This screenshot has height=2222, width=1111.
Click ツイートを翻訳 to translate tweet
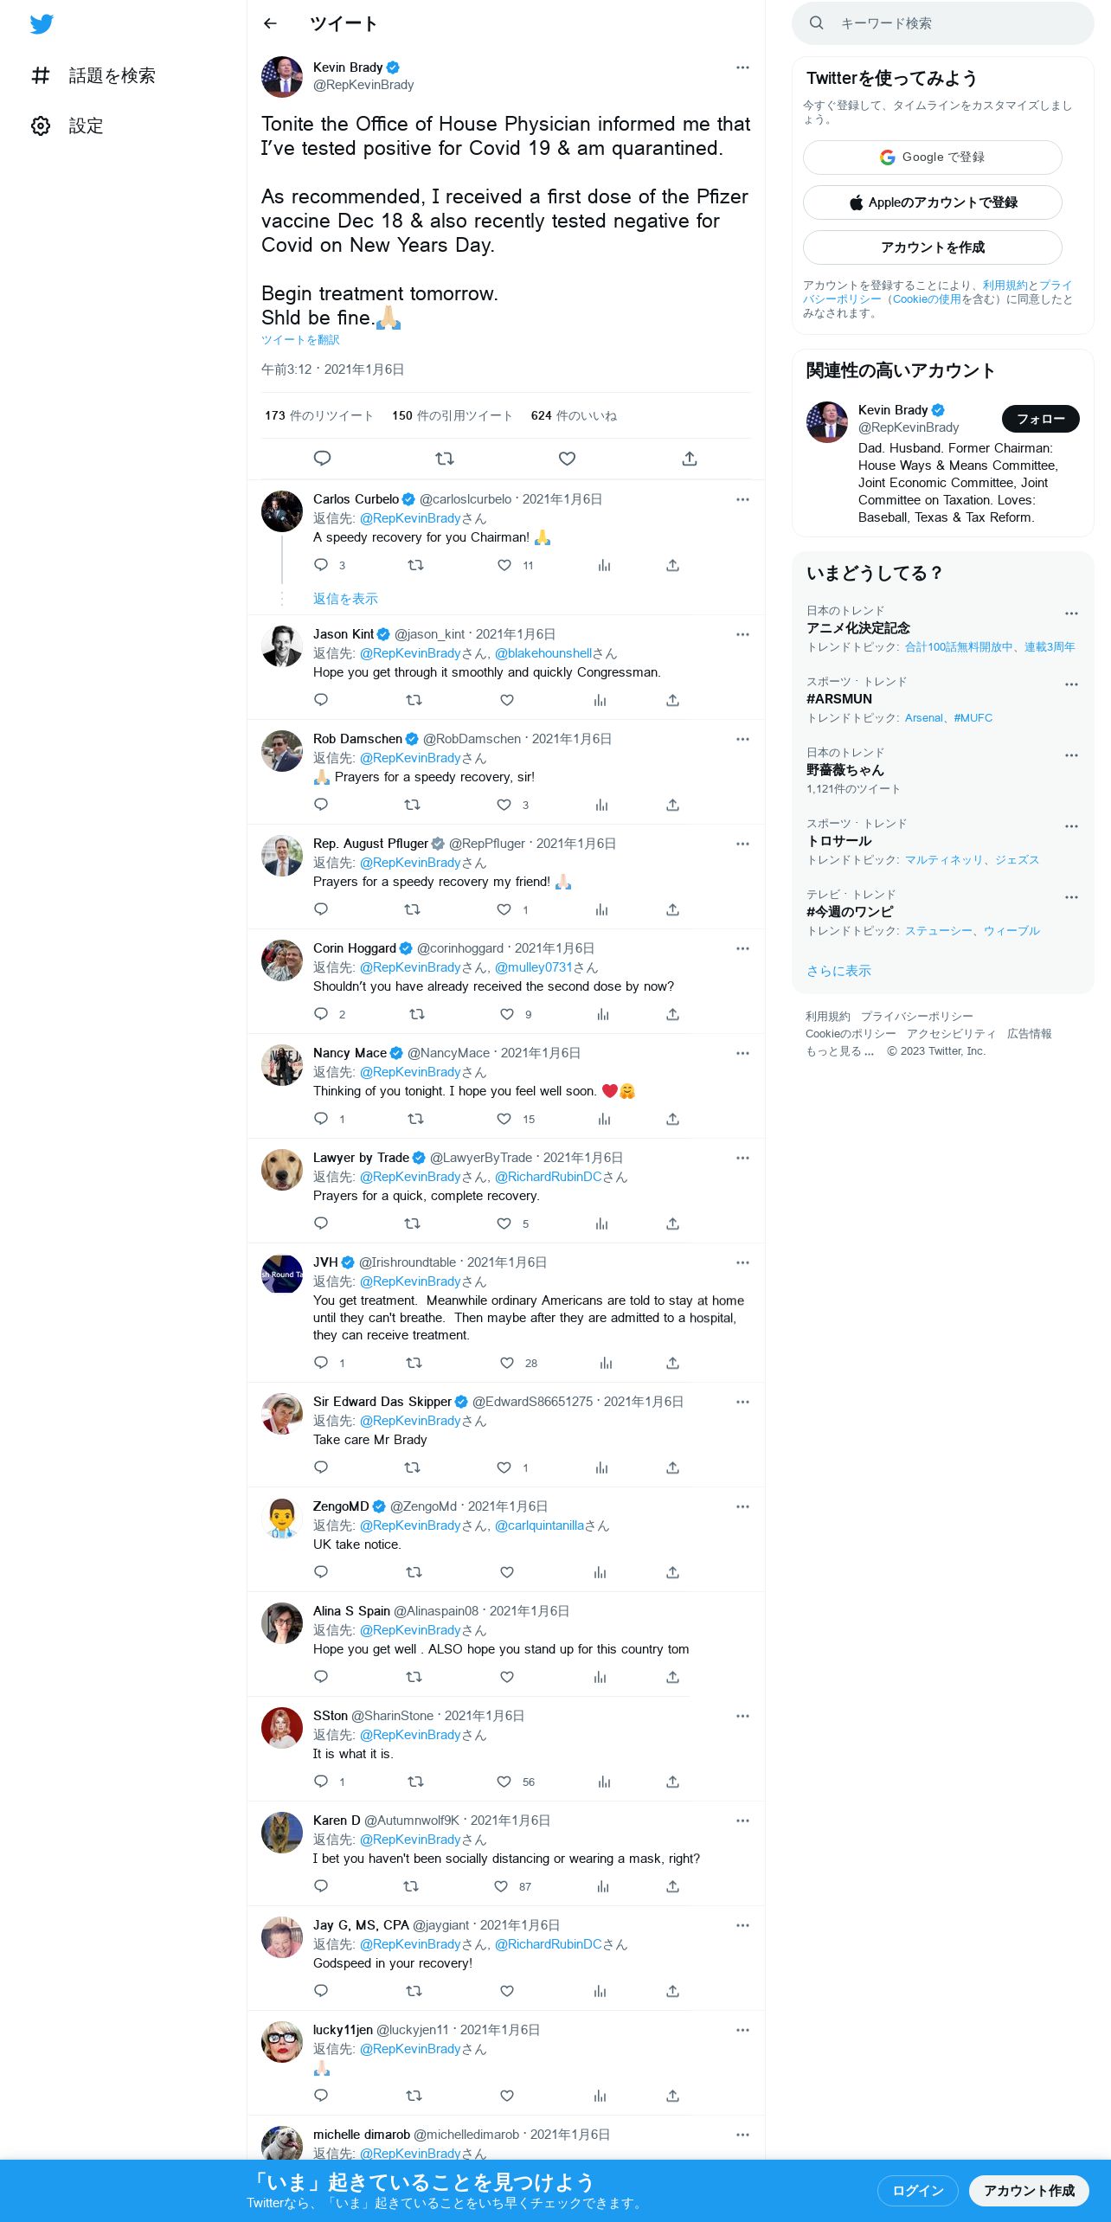tap(300, 340)
